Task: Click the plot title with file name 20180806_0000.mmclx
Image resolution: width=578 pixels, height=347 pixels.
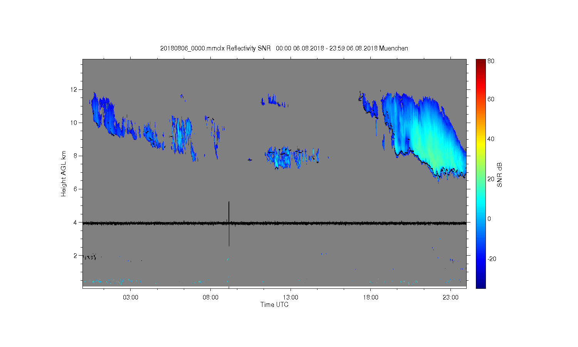Action: 284,48
